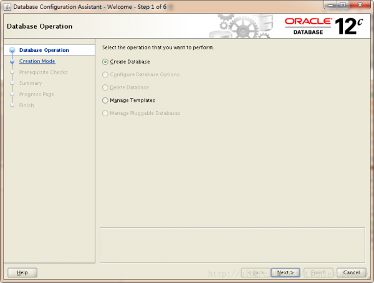374x283 pixels.
Task: Open the Creation Mode step link
Action: 37,61
